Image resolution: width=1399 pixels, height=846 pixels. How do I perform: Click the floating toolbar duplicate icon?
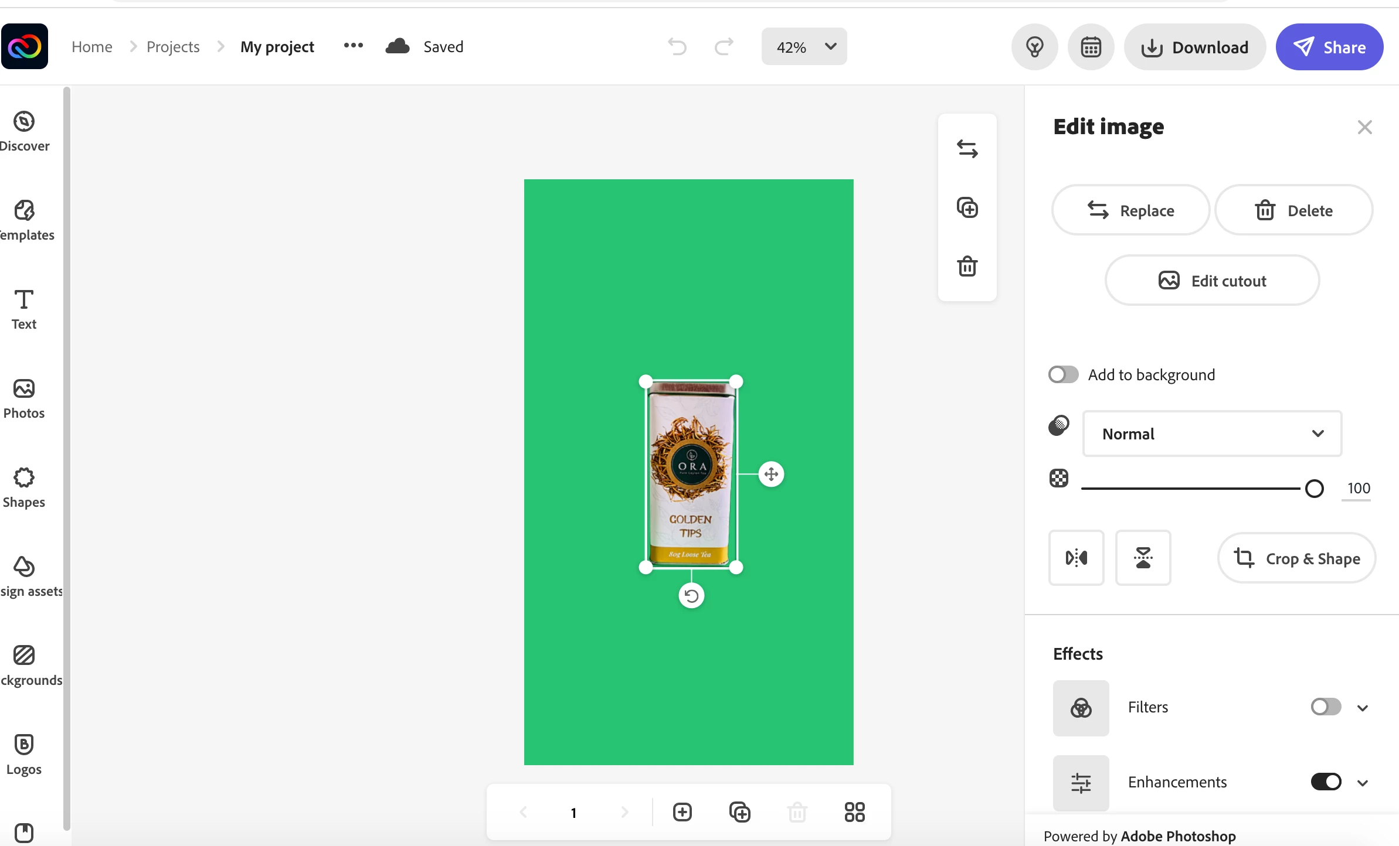click(x=967, y=208)
